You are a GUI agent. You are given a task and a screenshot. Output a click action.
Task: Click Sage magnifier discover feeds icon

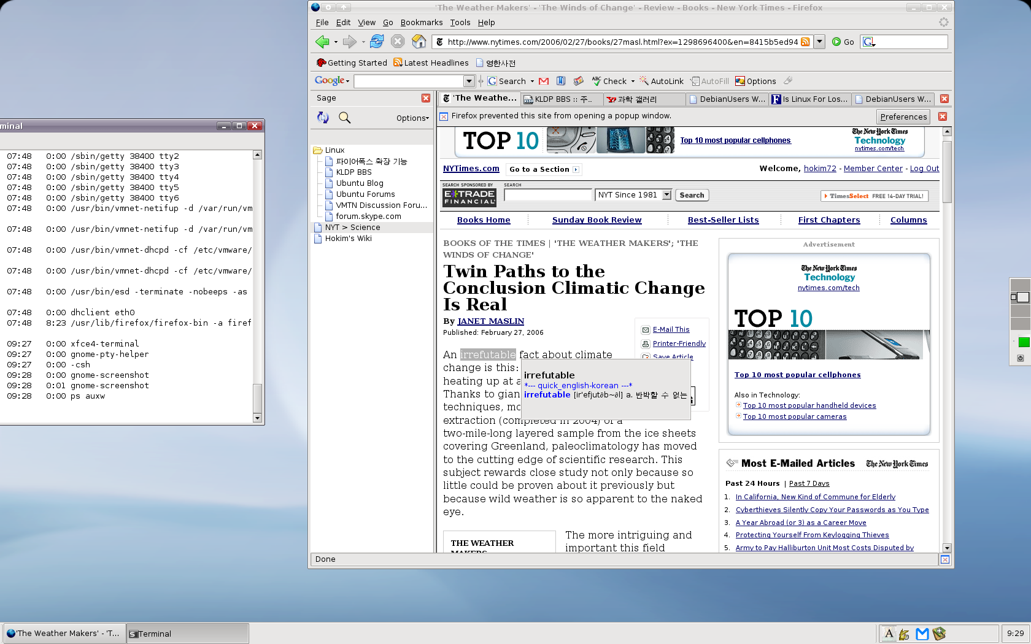pyautogui.click(x=345, y=117)
